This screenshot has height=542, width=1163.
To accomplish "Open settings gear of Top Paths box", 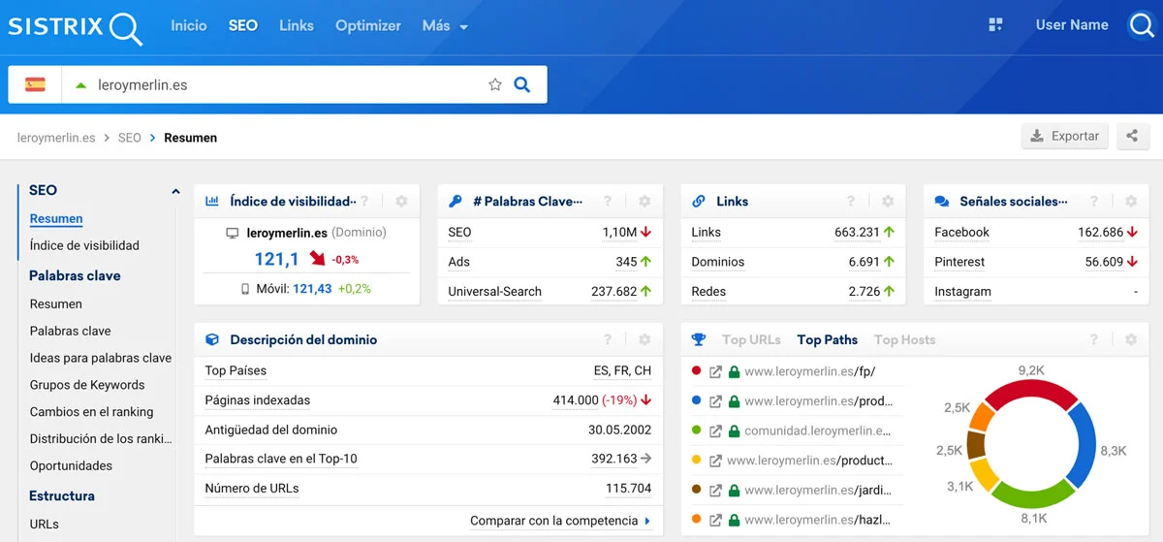I will (x=1130, y=340).
